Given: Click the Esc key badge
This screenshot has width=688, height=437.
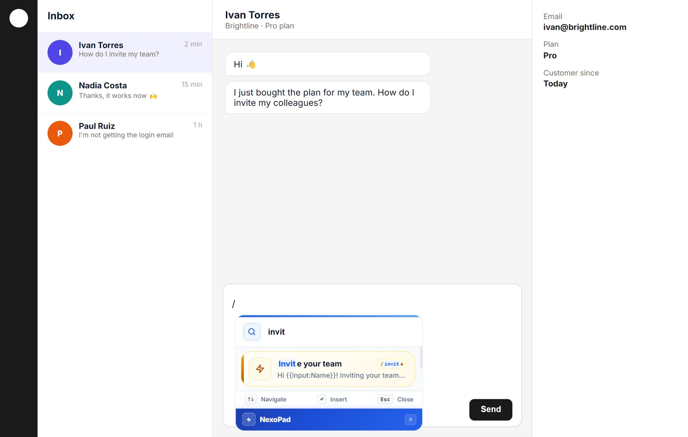Looking at the screenshot, I should click(385, 399).
